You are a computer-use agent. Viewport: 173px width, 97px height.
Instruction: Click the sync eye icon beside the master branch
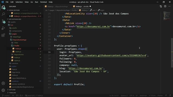13,95
